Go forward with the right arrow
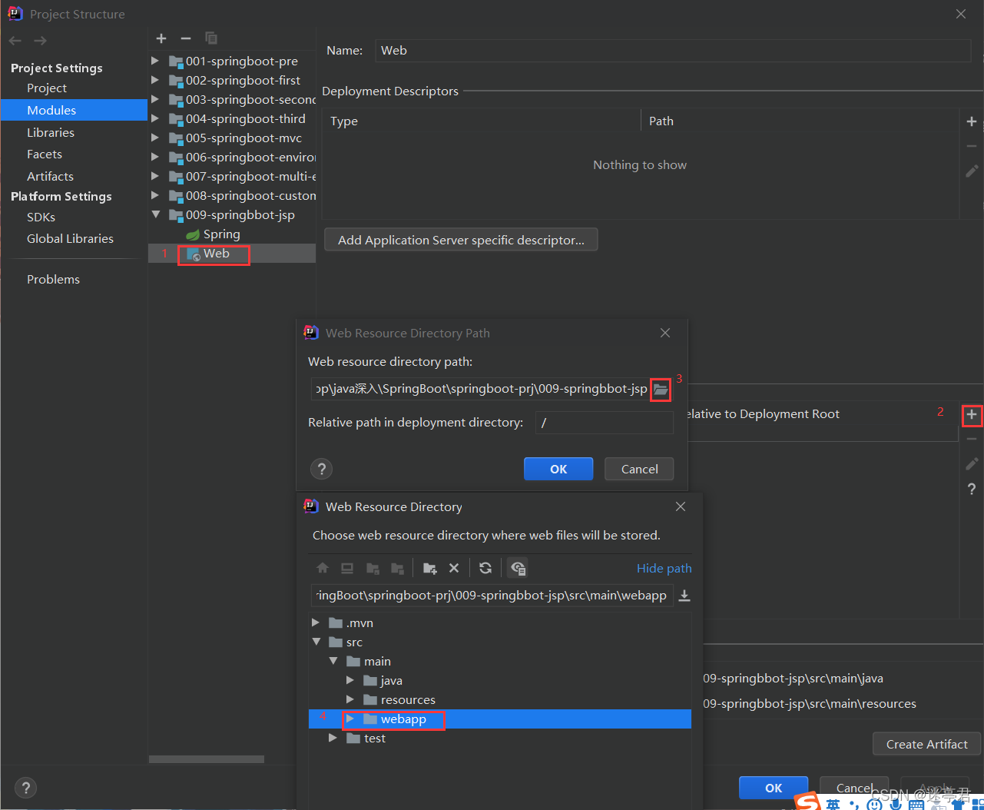This screenshot has width=984, height=810. click(x=41, y=41)
